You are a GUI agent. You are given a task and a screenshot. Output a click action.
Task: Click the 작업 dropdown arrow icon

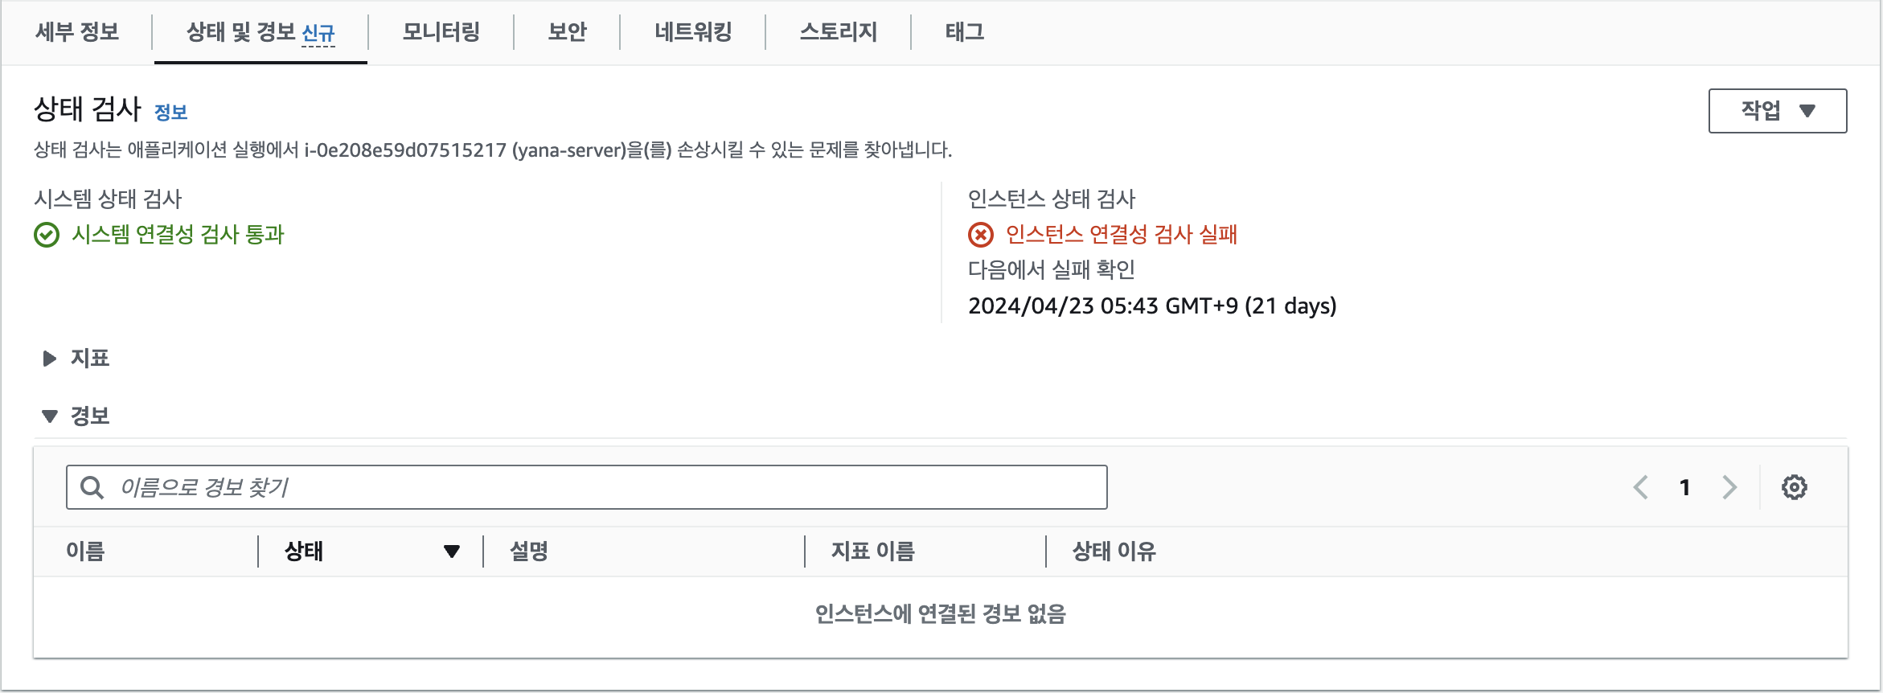click(1808, 111)
